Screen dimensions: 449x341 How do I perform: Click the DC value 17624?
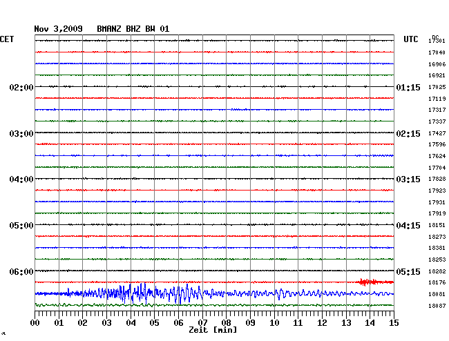[437, 156]
